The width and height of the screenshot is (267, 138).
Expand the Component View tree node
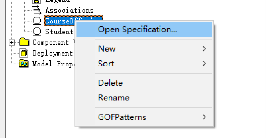[12, 43]
